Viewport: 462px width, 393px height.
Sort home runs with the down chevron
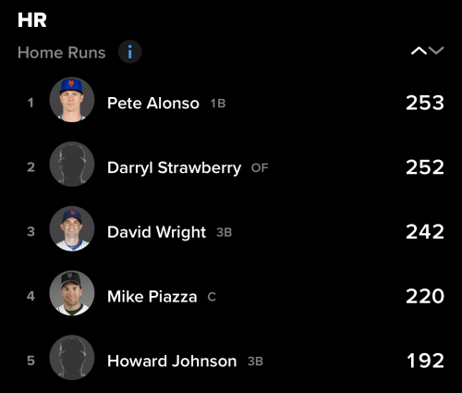click(436, 51)
